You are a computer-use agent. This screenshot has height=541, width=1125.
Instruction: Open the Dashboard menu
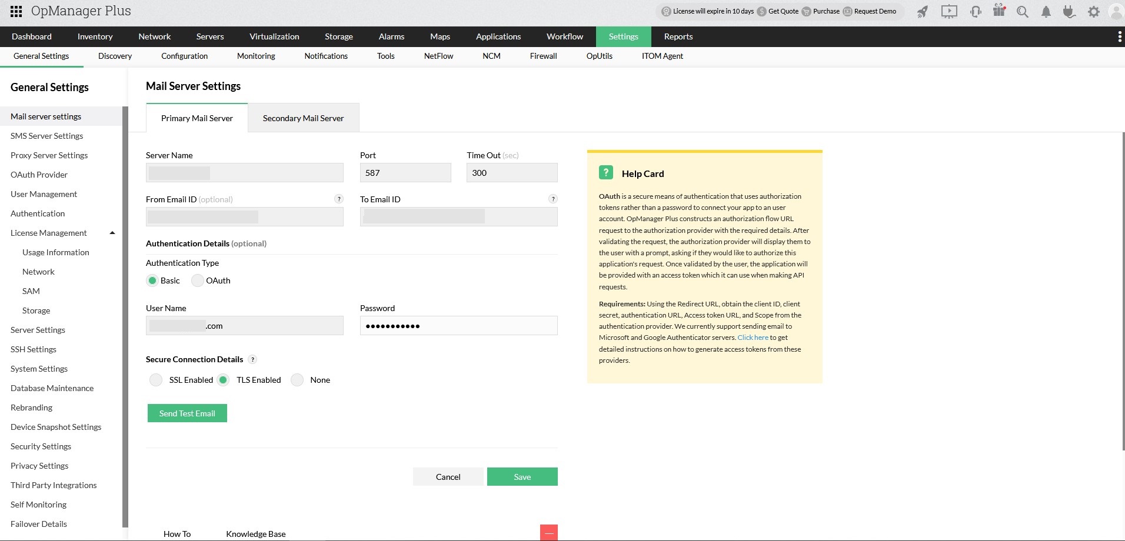click(32, 36)
